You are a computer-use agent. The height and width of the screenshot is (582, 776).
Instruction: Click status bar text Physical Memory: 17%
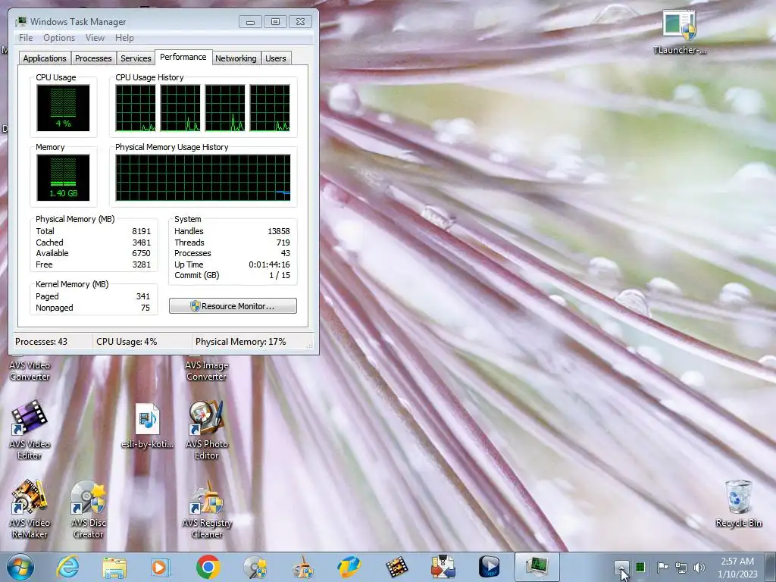point(240,342)
